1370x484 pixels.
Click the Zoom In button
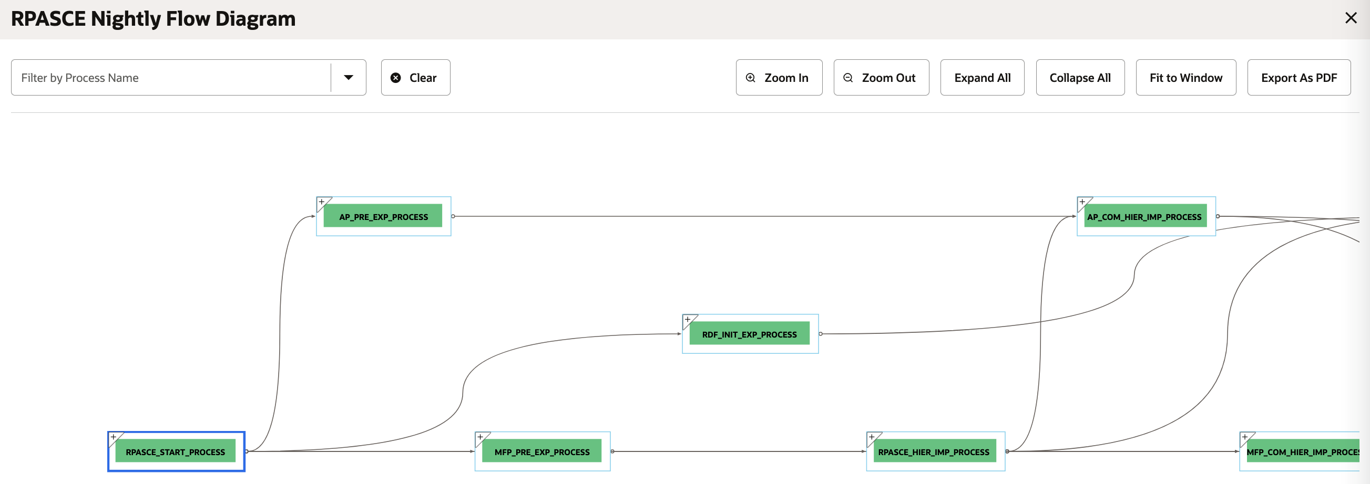click(779, 78)
